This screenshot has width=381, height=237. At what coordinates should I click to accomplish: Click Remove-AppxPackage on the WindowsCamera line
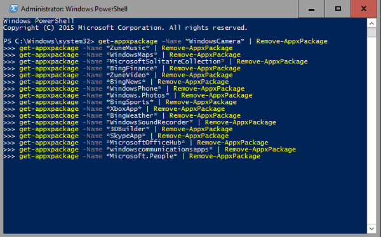coord(292,41)
